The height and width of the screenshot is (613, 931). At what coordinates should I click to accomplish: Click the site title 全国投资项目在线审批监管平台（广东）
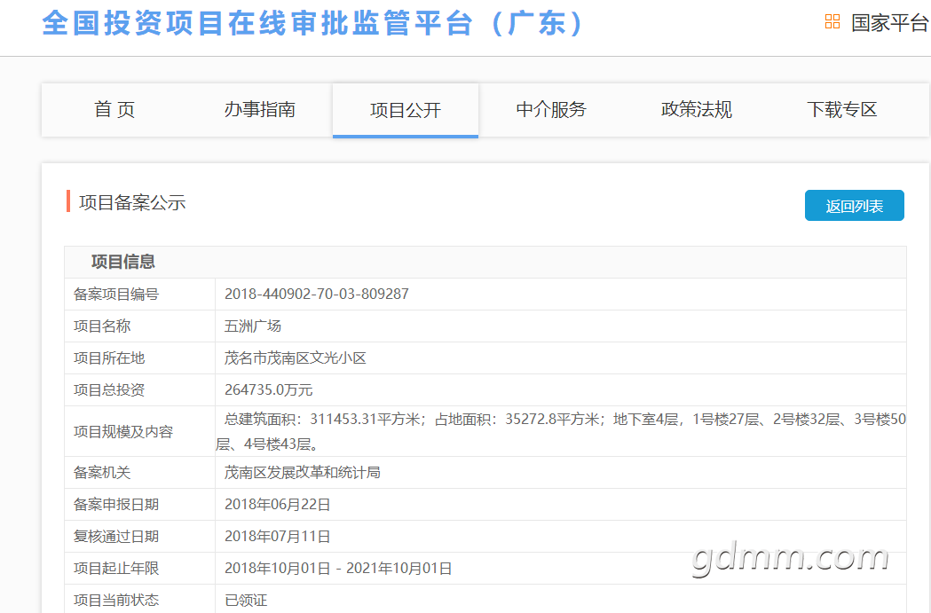313,23
